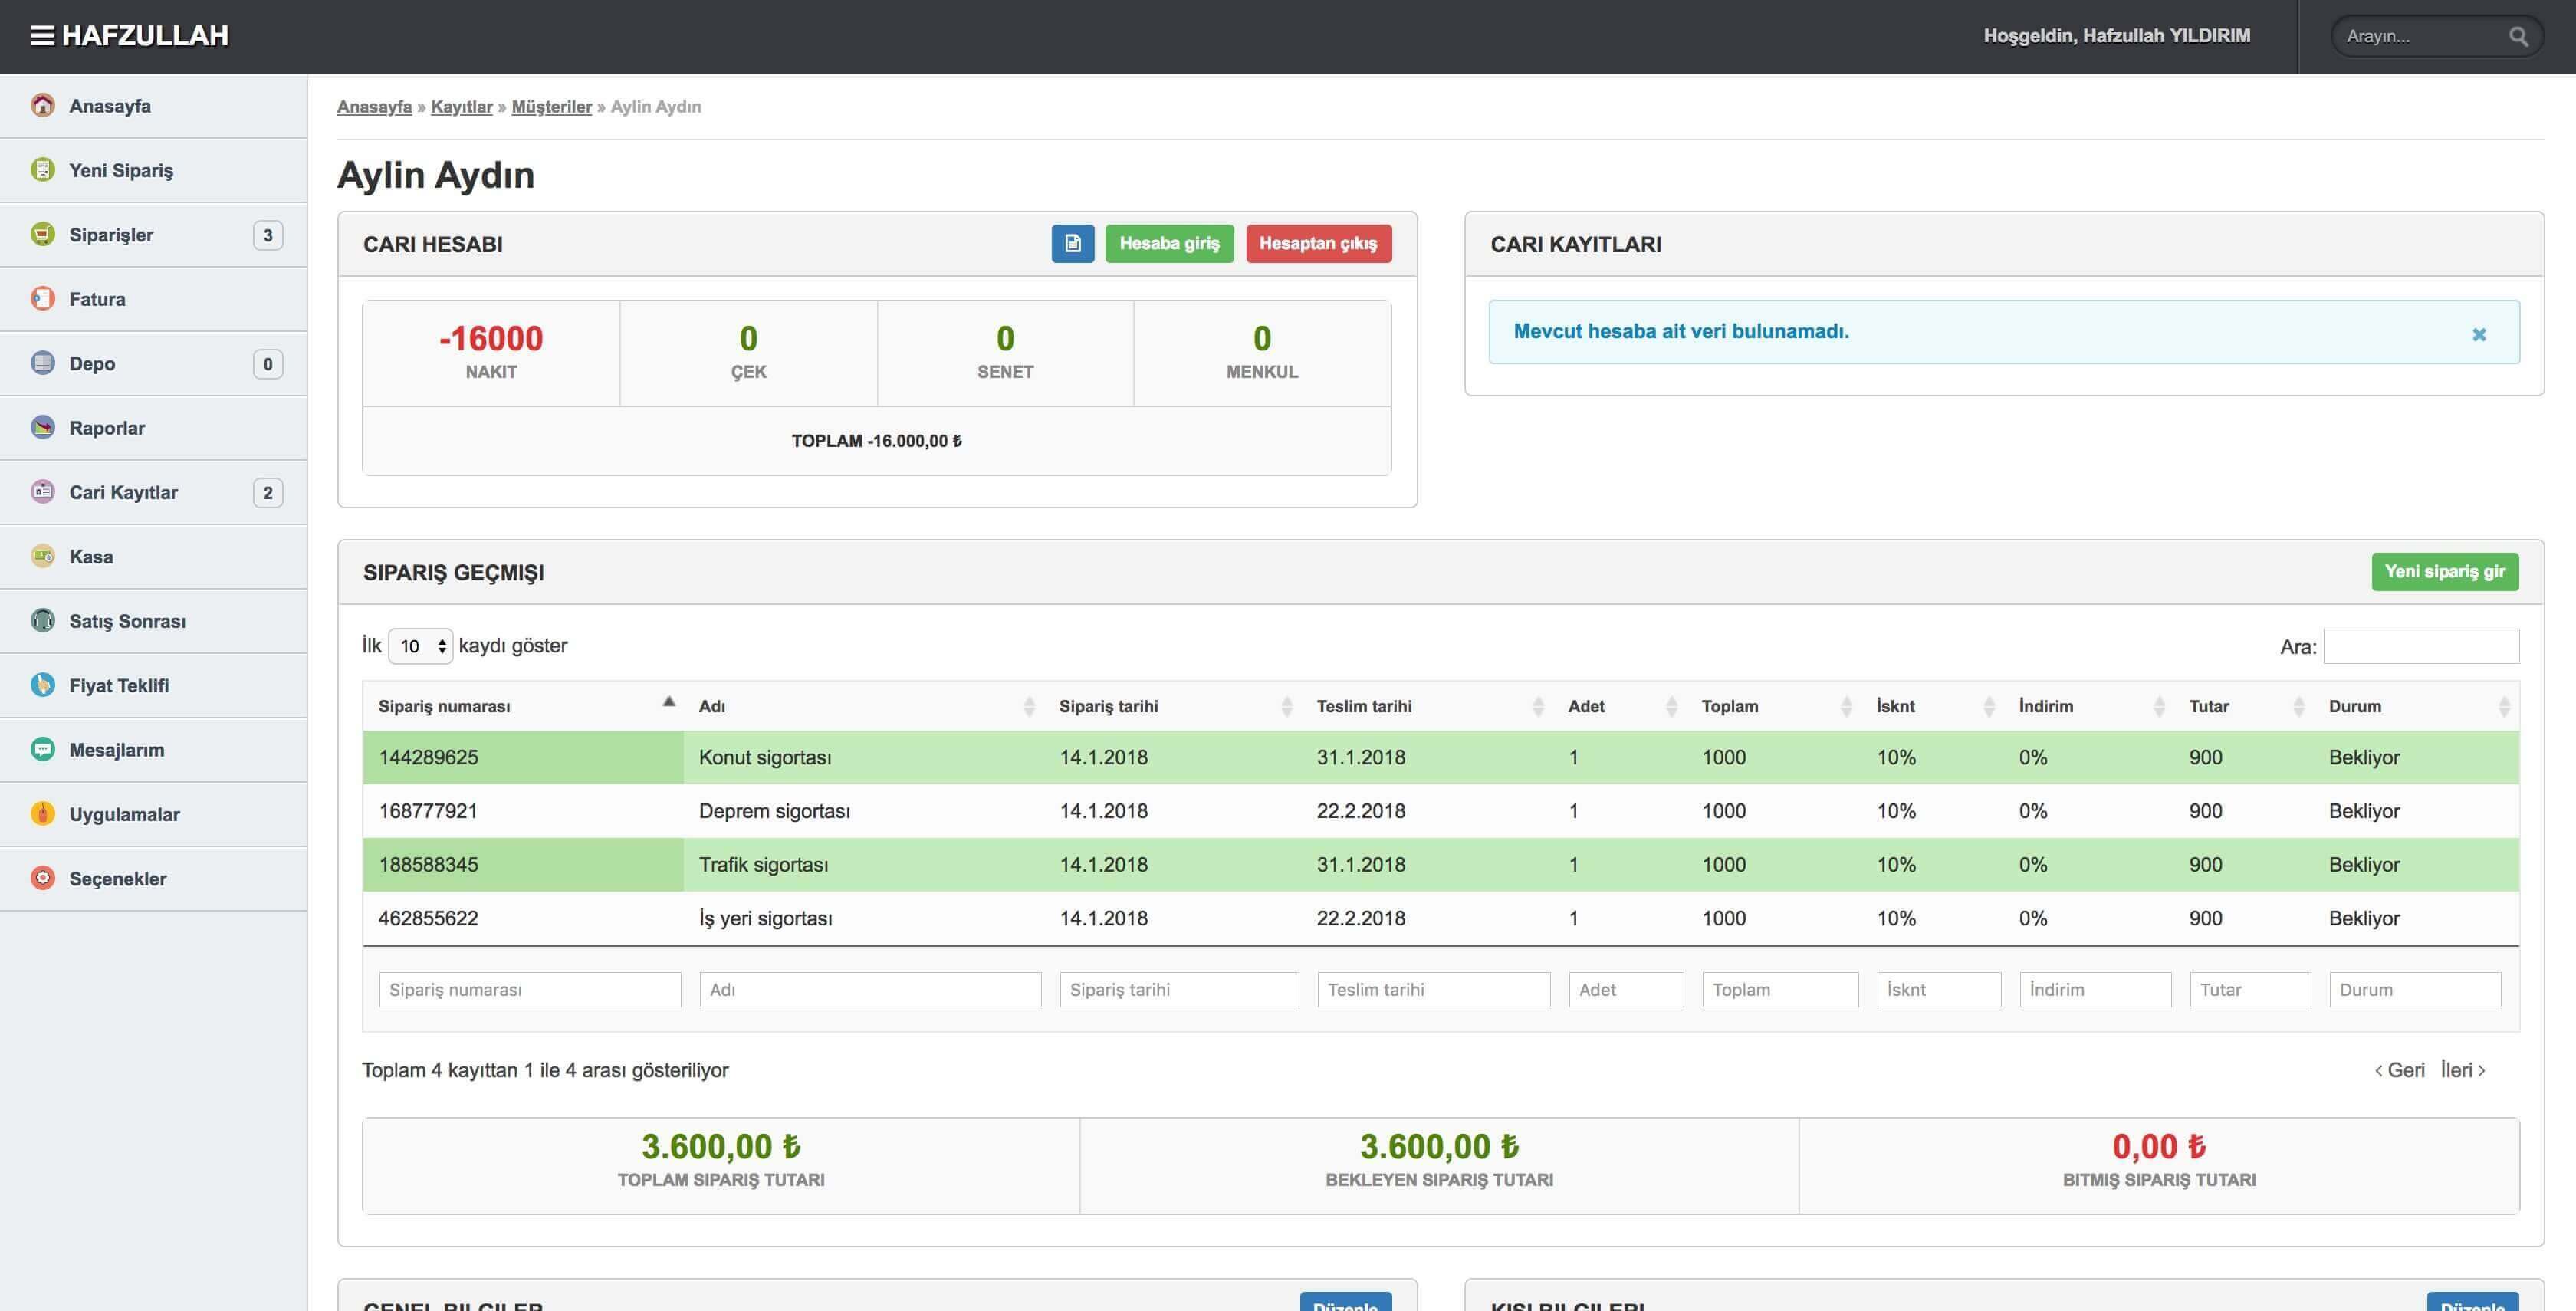Click the Seçenekler icon in sidebar
The width and height of the screenshot is (2576, 1311).
[43, 878]
